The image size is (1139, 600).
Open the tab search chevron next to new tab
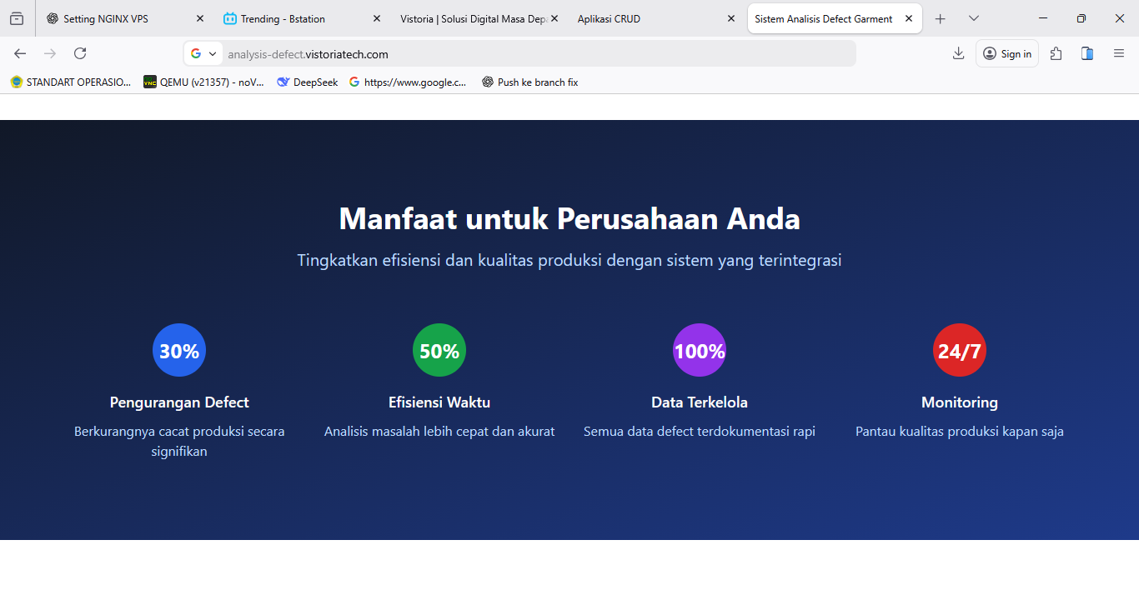[x=973, y=17]
